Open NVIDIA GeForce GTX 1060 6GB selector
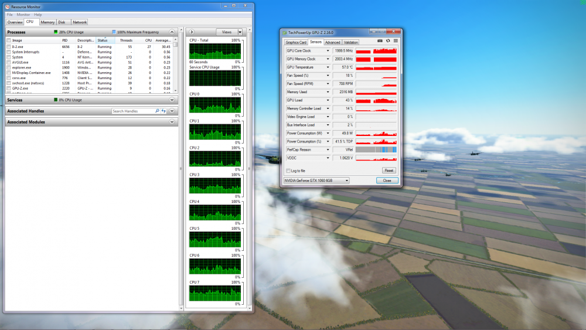The width and height of the screenshot is (586, 330). click(316, 181)
